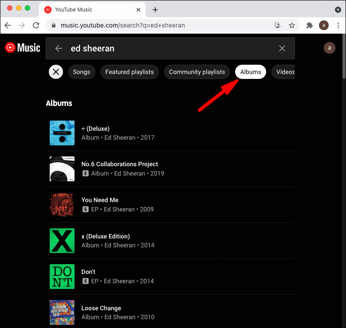Click the Albums section heading
This screenshot has width=346, height=328.
[59, 103]
